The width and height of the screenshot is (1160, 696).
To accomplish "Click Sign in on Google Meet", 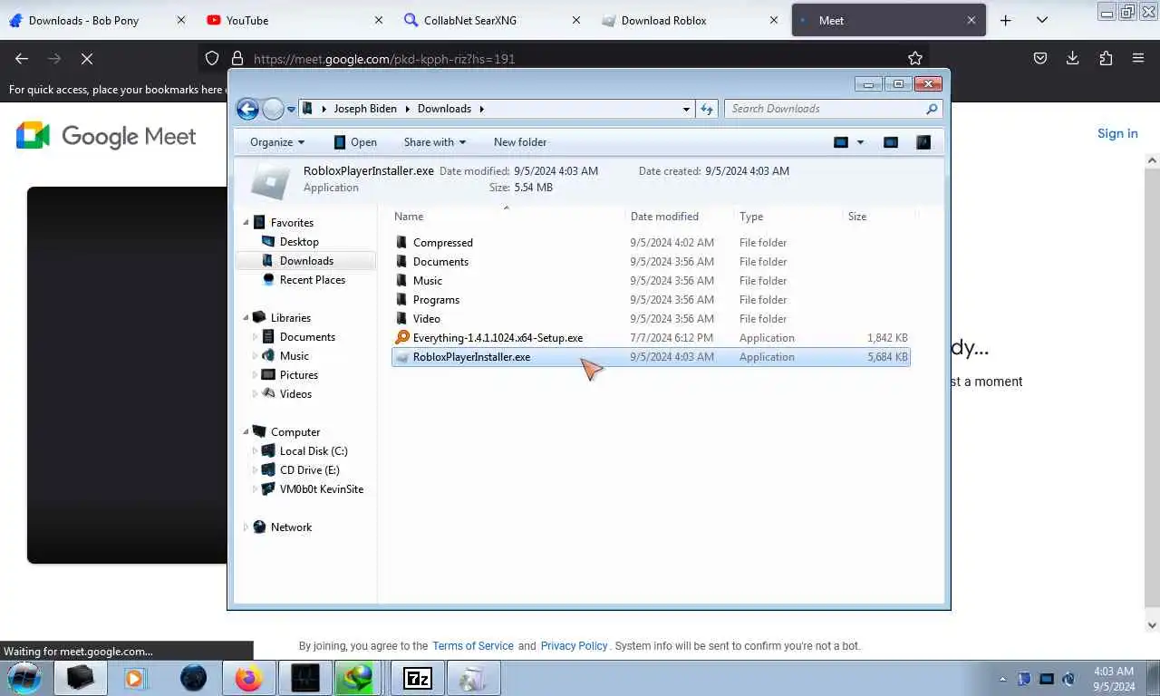I will pos(1117,133).
